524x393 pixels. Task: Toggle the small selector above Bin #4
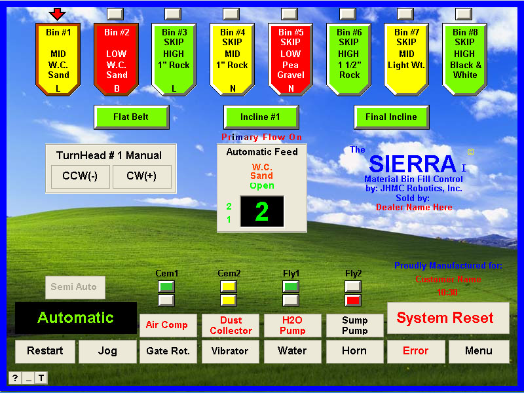point(231,14)
